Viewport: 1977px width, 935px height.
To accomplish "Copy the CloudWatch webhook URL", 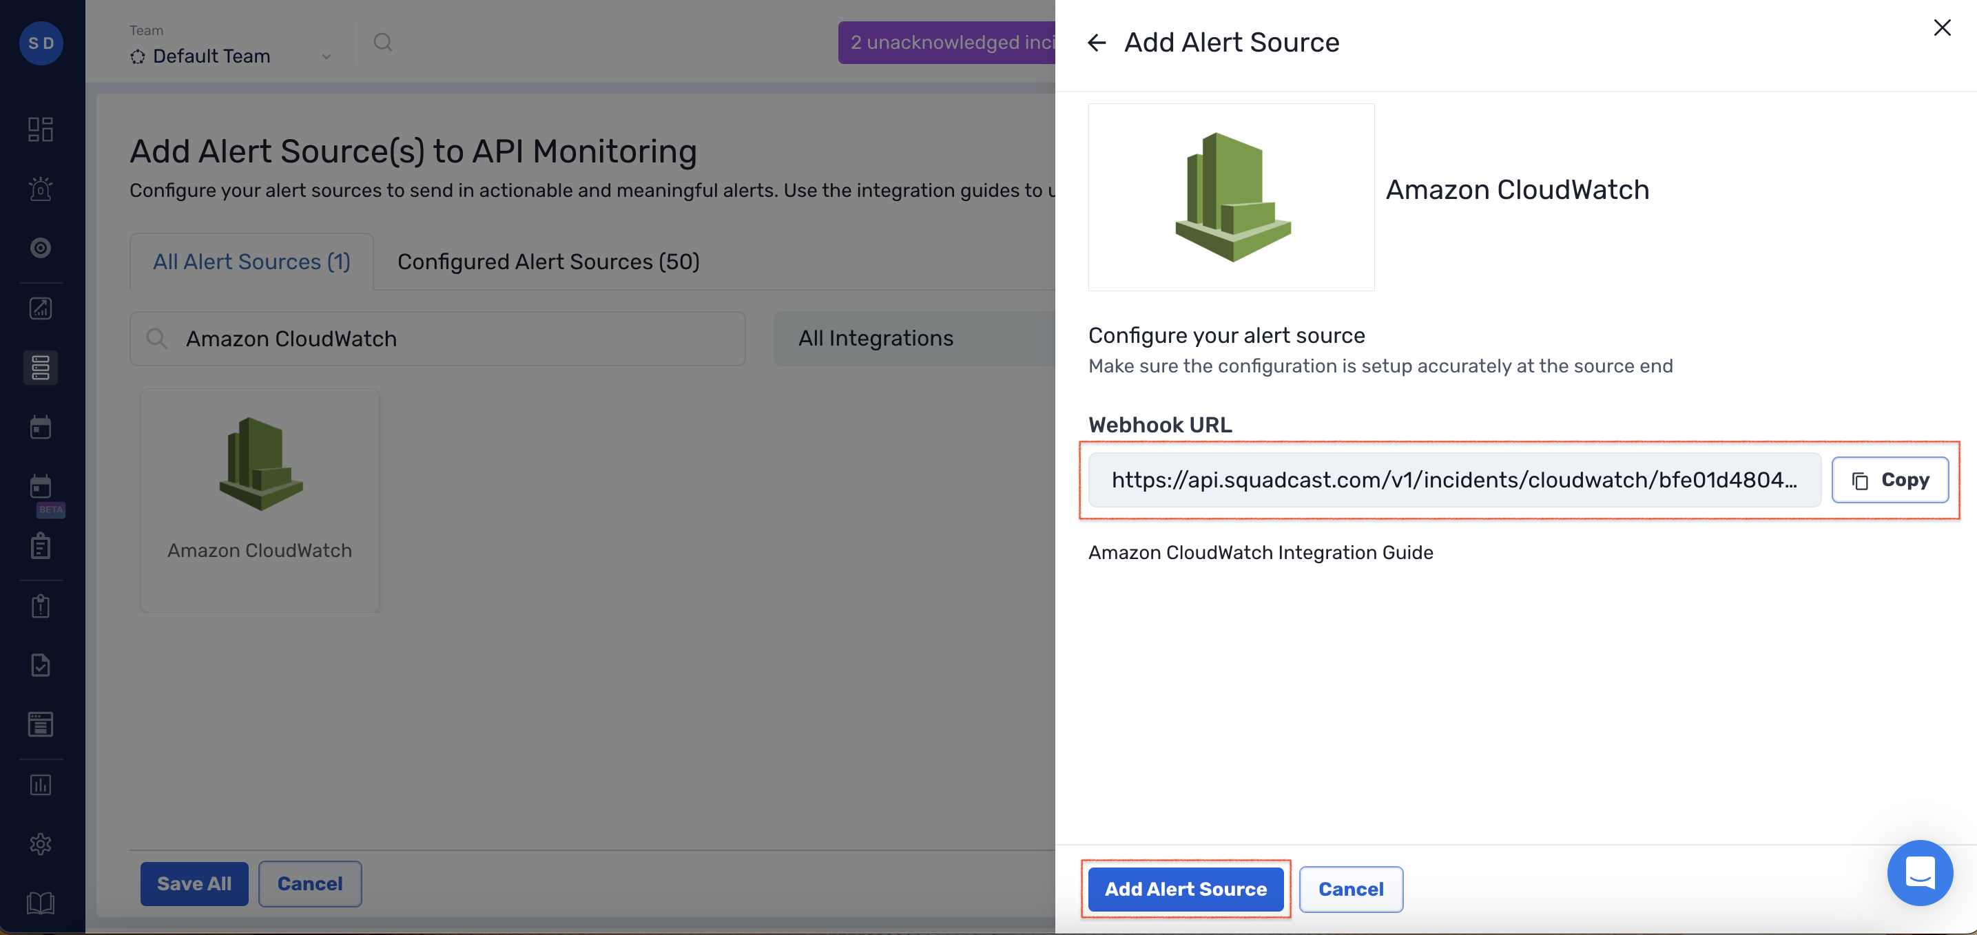I will coord(1890,480).
